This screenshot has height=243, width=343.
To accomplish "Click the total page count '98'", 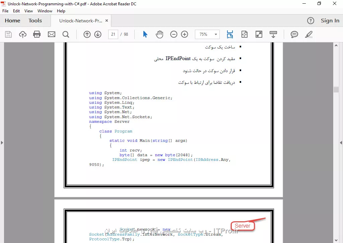I will point(126,34).
